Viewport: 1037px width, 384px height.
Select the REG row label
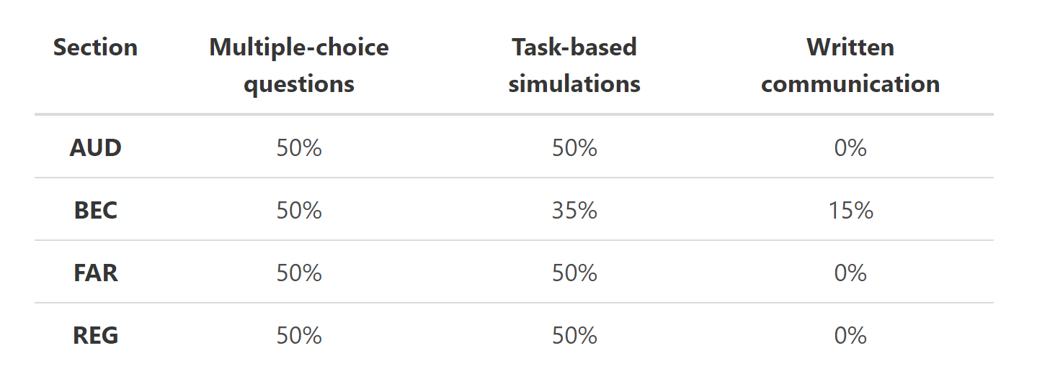(x=95, y=336)
